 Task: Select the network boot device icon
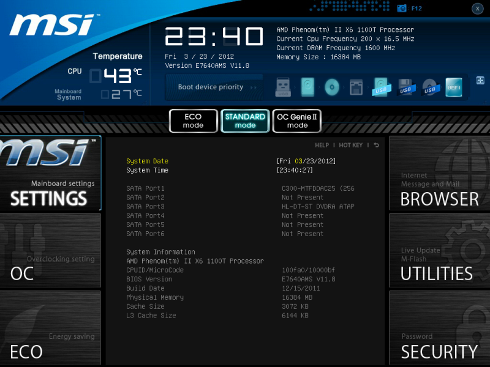[x=356, y=87]
